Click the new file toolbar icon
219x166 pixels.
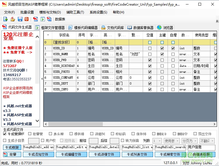(x=5, y=19)
